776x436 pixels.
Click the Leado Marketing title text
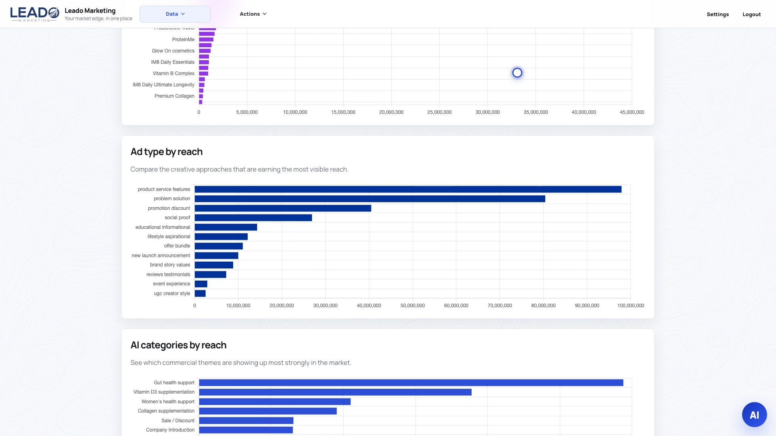pyautogui.click(x=90, y=11)
